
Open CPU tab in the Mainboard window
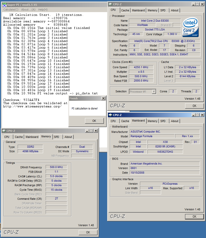pyautogui.click(x=113, y=121)
